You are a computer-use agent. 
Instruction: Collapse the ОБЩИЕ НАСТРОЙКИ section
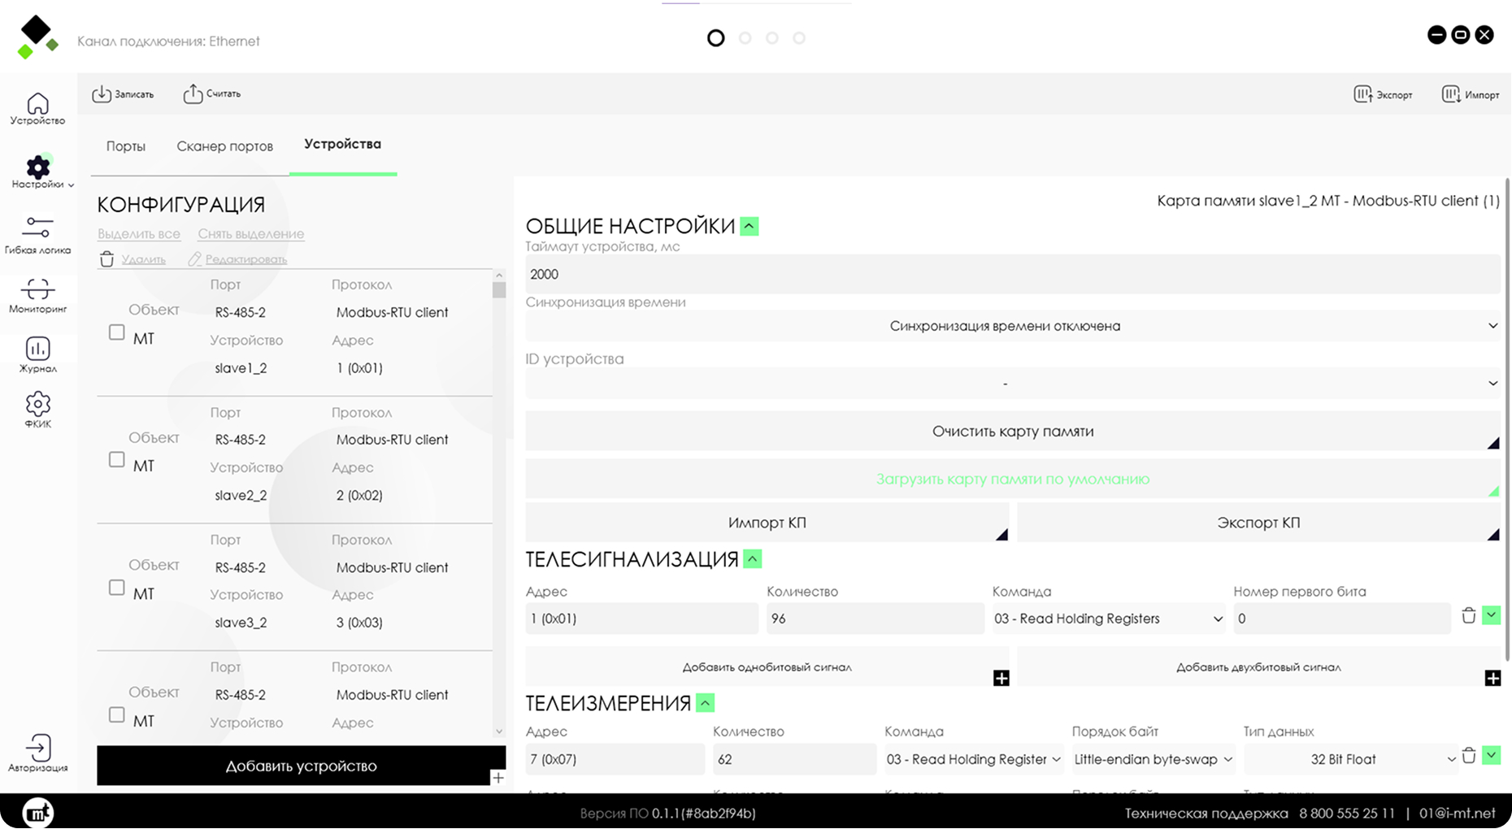coord(749,227)
